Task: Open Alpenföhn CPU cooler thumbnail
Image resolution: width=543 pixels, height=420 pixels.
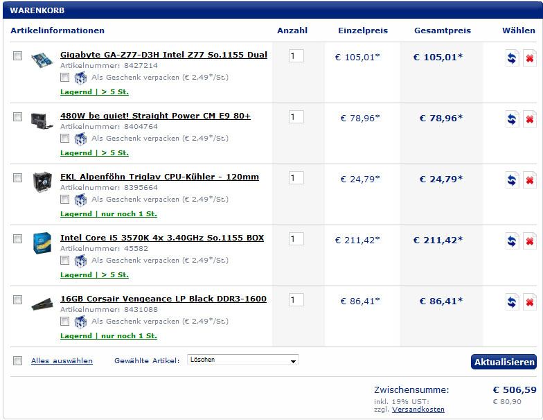Action: (x=42, y=182)
